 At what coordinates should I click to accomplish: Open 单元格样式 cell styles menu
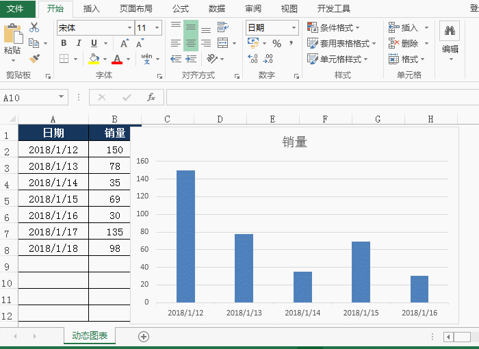click(337, 59)
